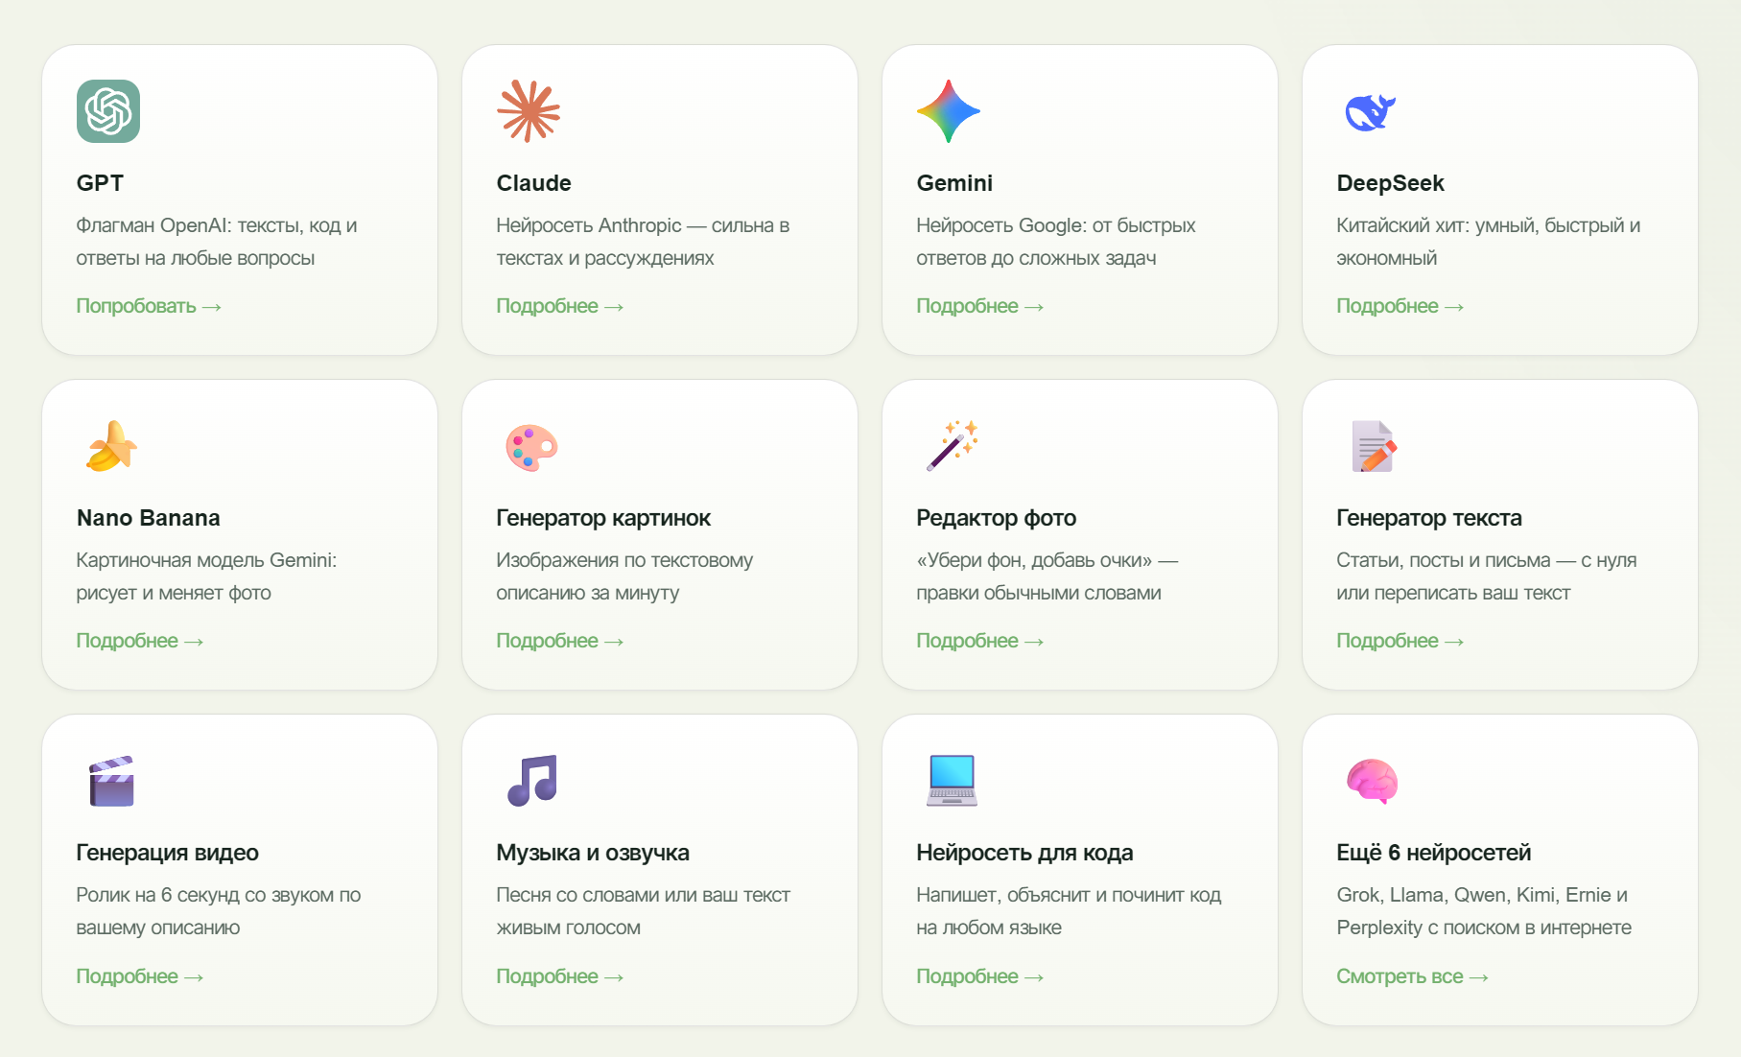1741x1057 pixels.
Task: Click the magic wand photo editor icon
Action: (952, 446)
